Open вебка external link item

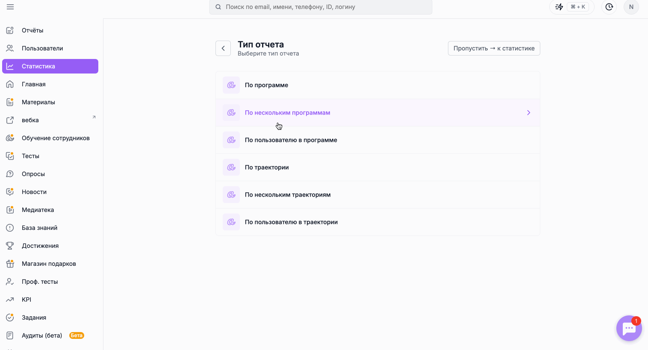click(50, 120)
